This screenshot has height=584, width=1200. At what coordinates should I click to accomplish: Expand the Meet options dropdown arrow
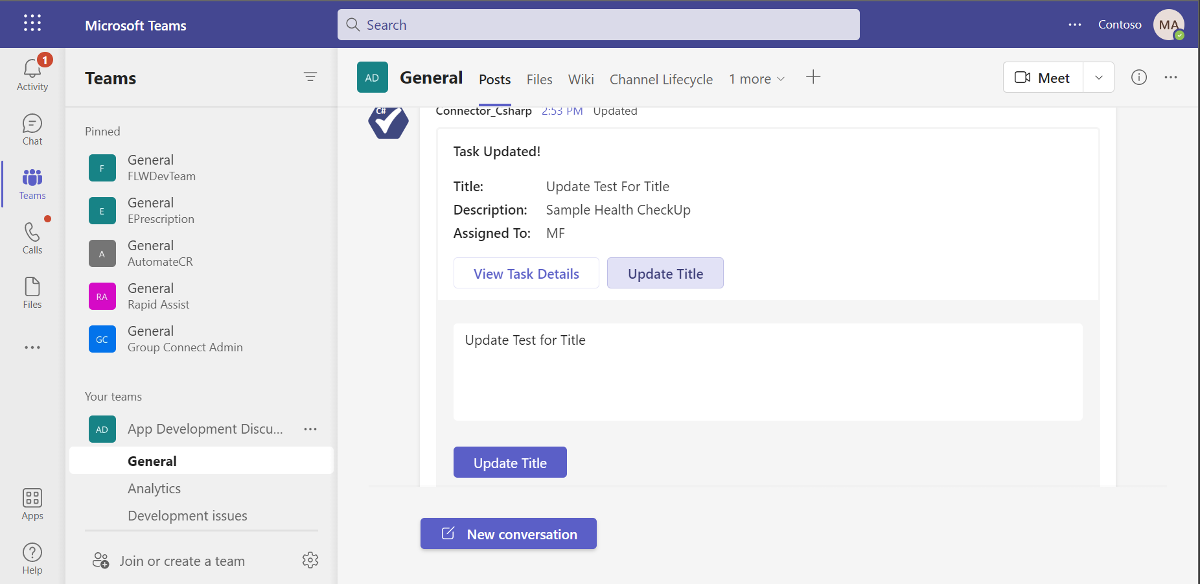tap(1099, 78)
